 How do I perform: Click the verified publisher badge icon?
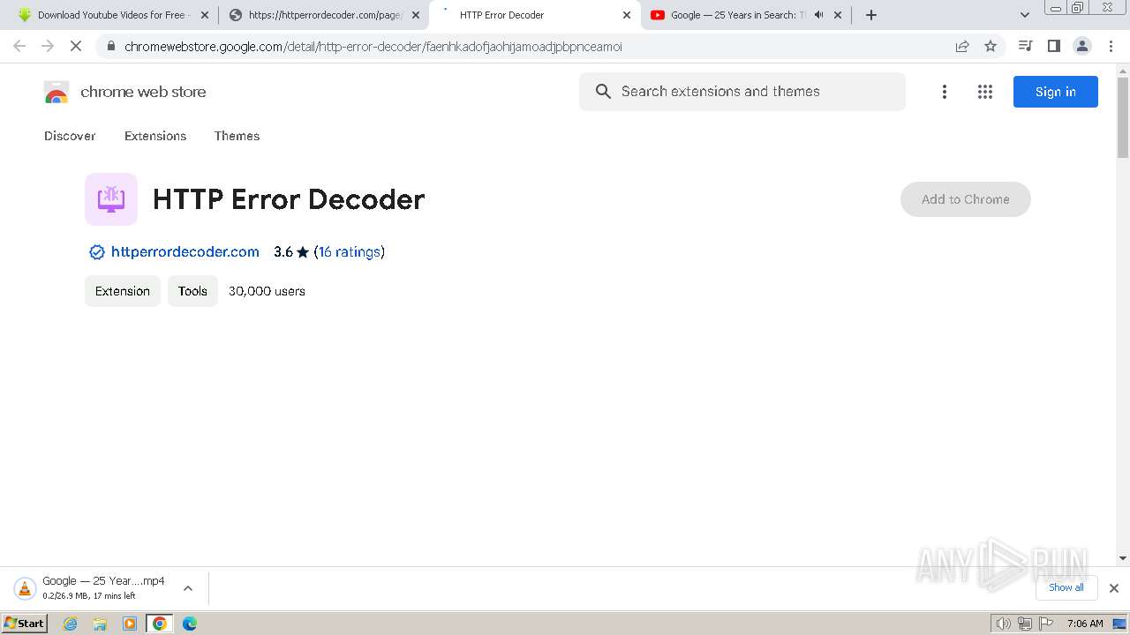[x=97, y=252]
